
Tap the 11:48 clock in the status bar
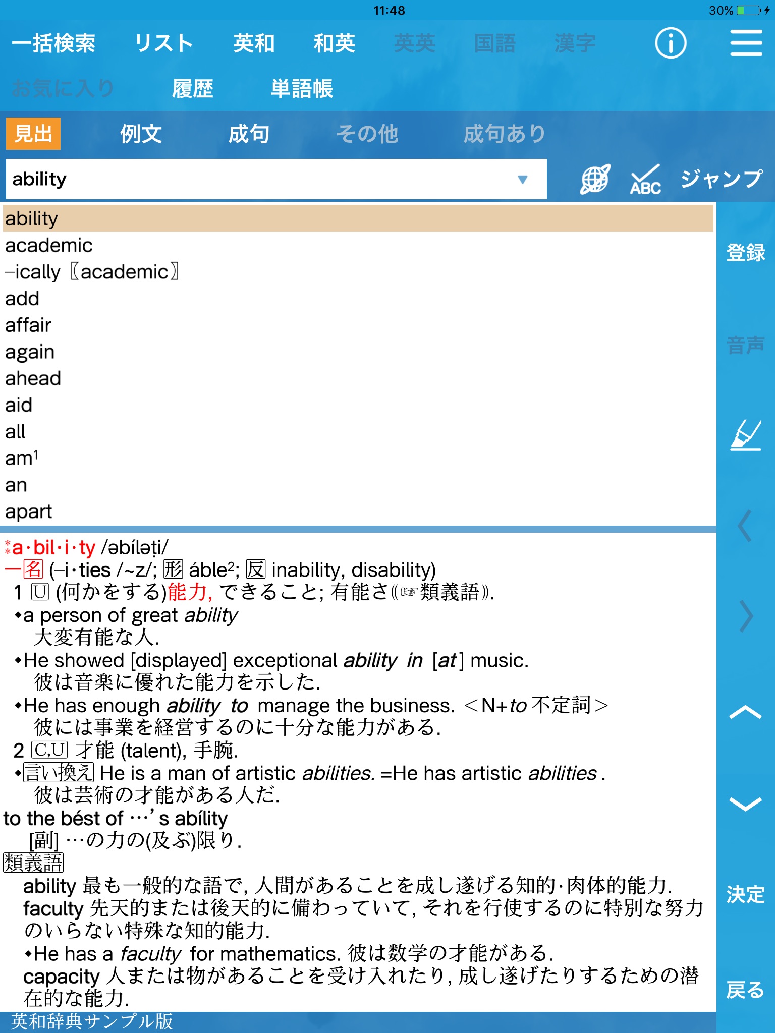coord(389,10)
